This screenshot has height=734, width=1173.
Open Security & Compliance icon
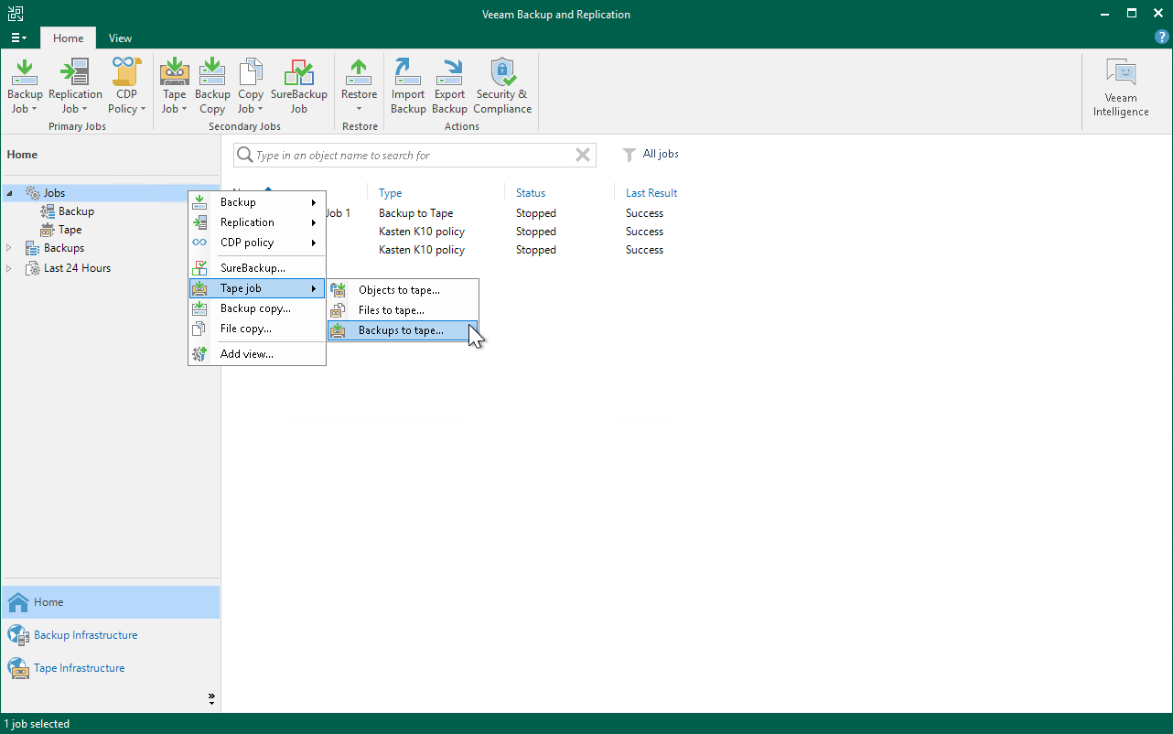502,86
